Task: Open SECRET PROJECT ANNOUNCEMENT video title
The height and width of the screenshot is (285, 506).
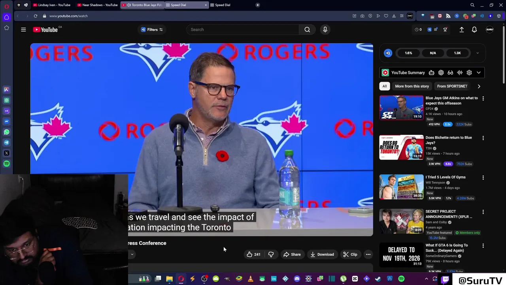Action: click(449, 214)
